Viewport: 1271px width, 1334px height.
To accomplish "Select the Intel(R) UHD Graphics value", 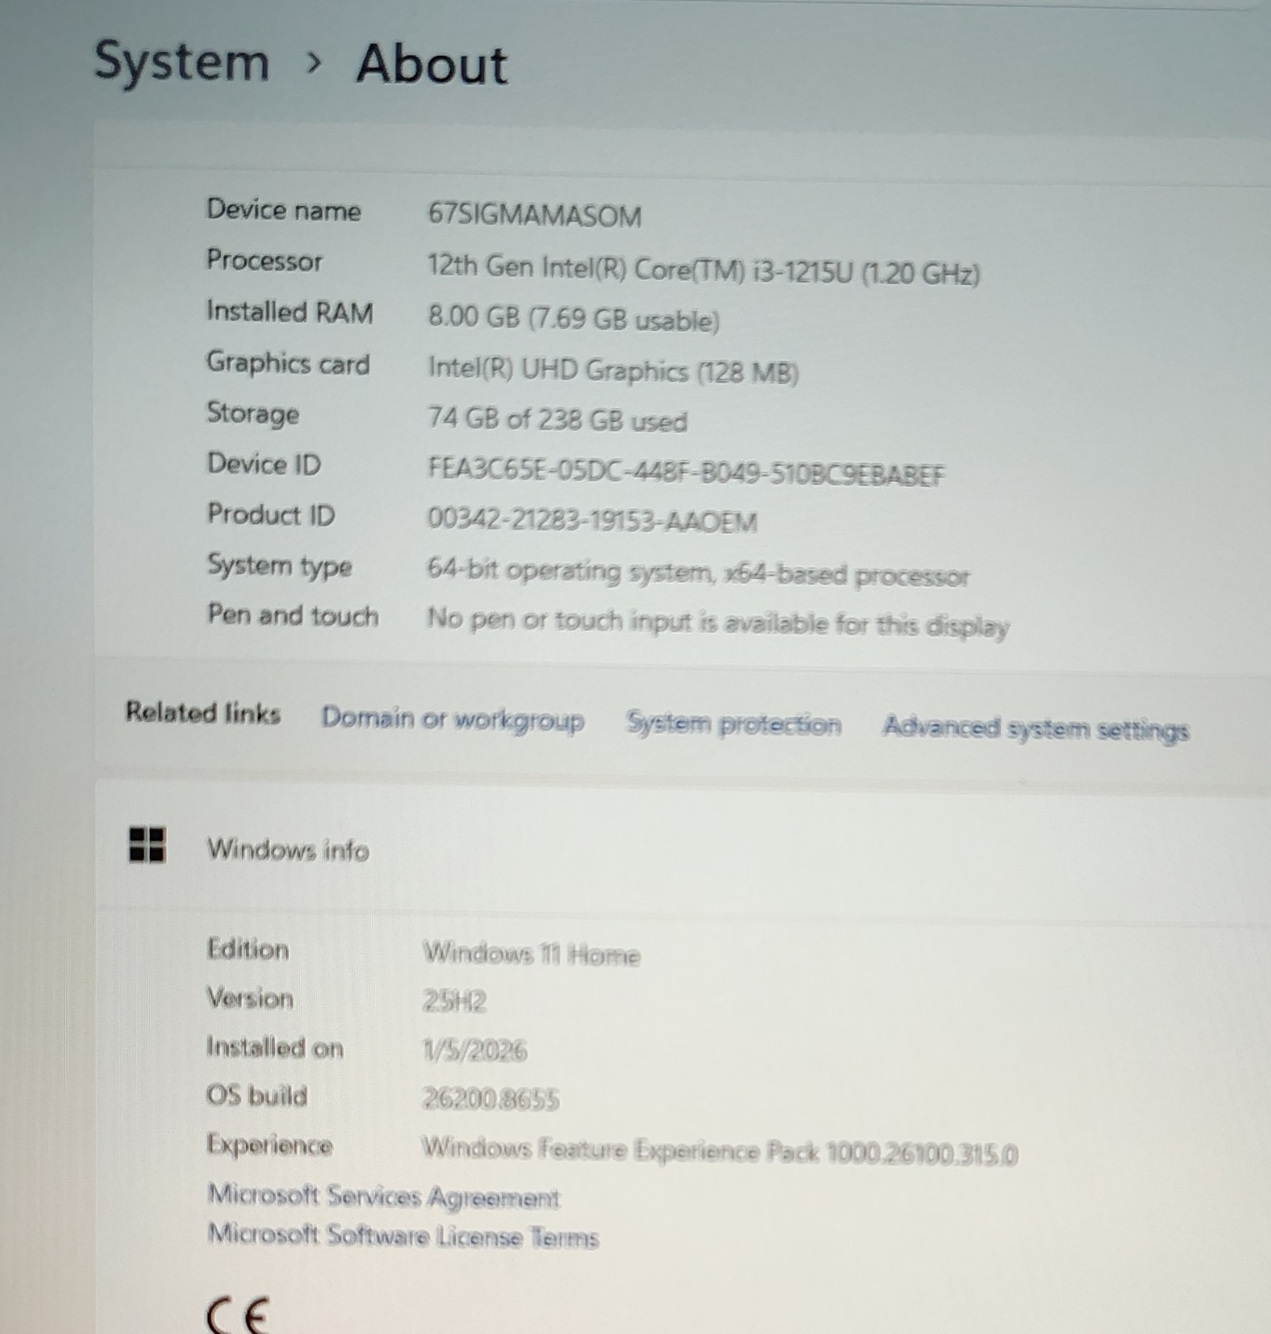I will coord(613,370).
